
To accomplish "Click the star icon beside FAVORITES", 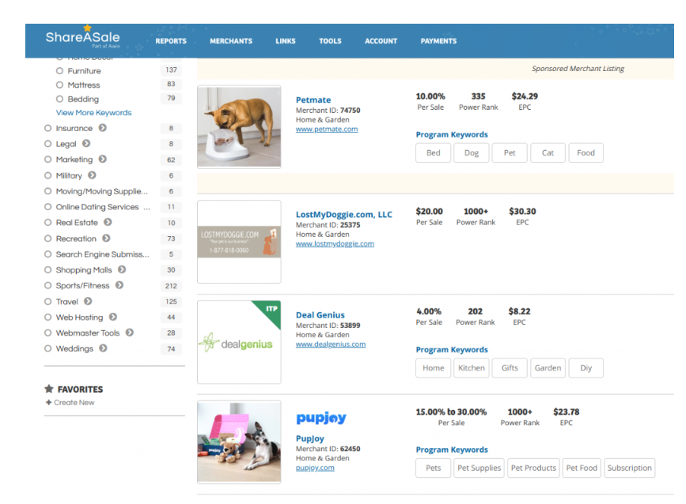I will point(49,389).
